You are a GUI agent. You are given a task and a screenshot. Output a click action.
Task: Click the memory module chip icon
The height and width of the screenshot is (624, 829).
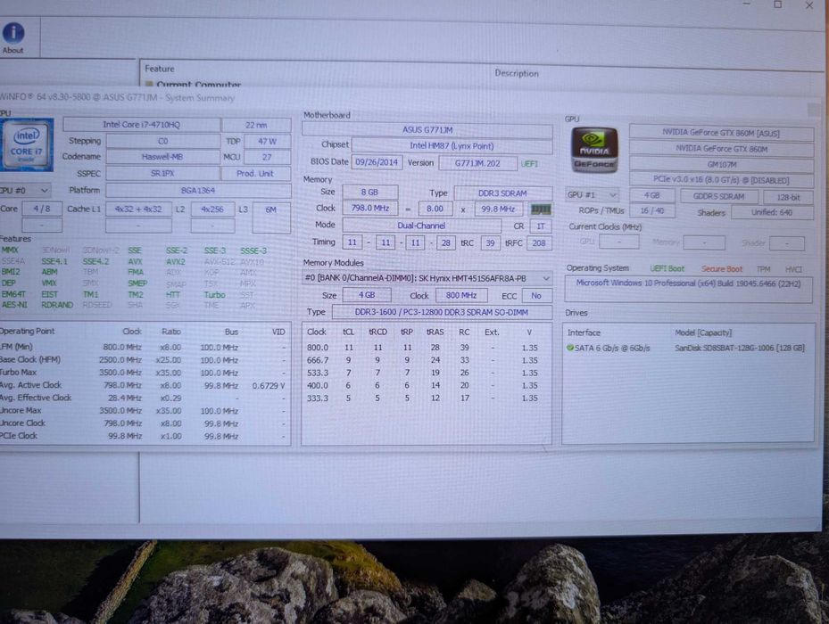541,209
